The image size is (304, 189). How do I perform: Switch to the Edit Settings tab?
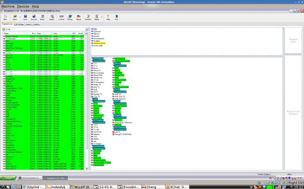19,24
